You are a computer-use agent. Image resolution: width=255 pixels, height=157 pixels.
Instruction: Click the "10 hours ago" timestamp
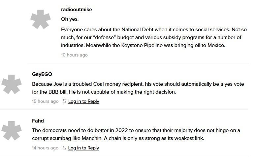pos(74,55)
